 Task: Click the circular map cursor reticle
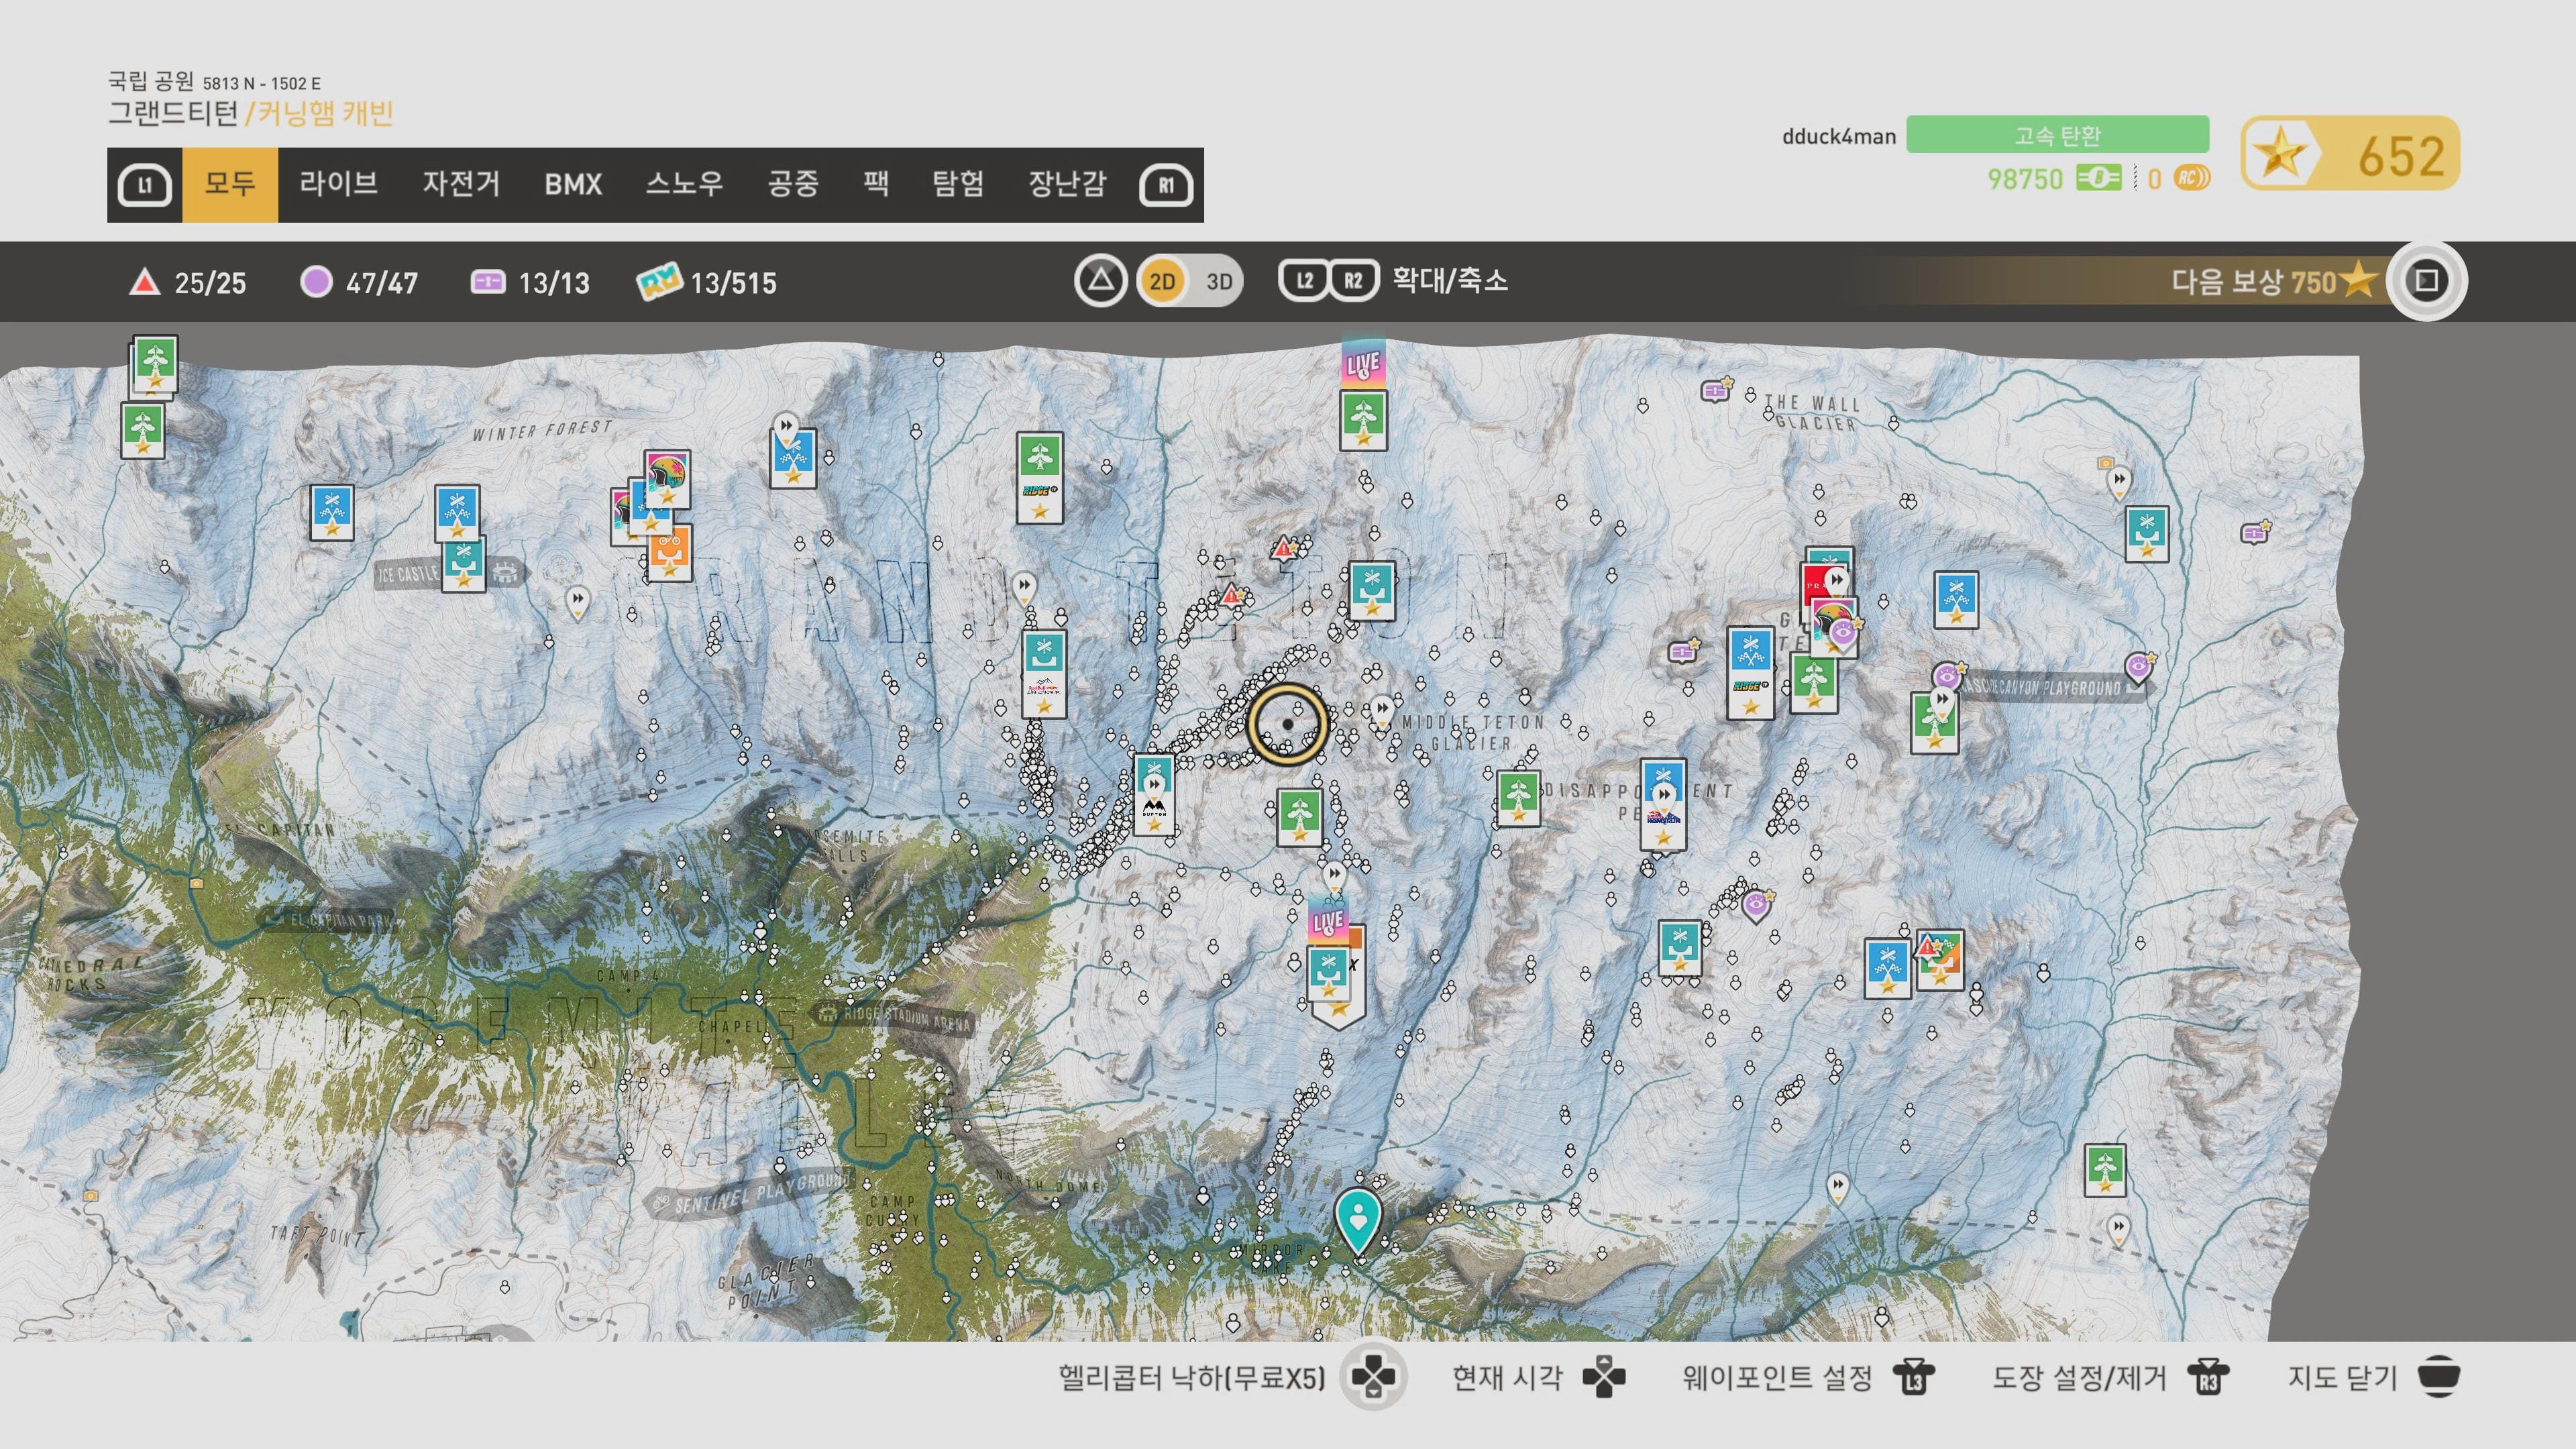pos(1287,724)
